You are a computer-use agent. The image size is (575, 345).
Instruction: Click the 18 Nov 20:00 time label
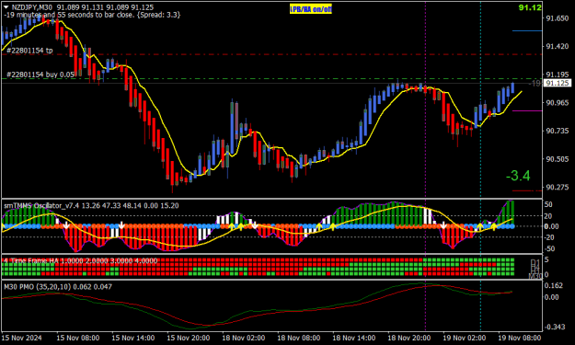pyautogui.click(x=409, y=338)
